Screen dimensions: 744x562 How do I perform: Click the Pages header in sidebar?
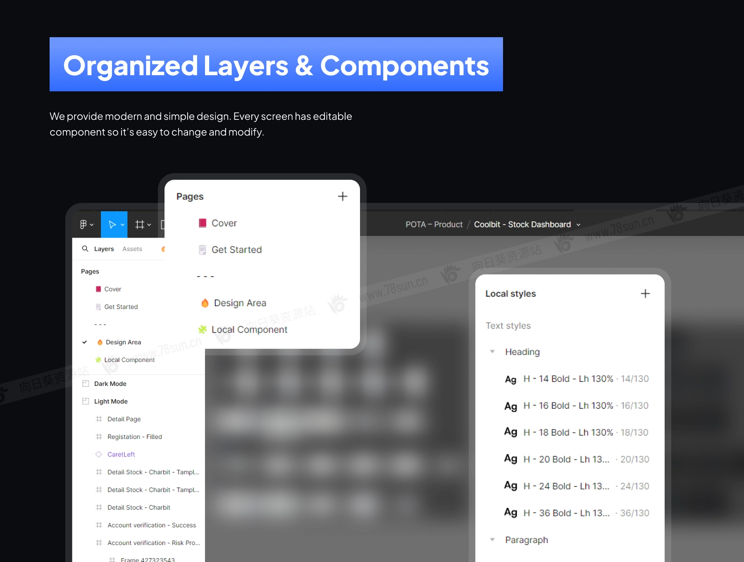click(90, 271)
